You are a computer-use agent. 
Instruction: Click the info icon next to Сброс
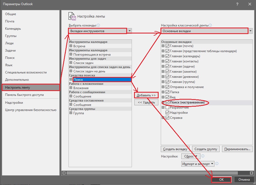pos(203,156)
